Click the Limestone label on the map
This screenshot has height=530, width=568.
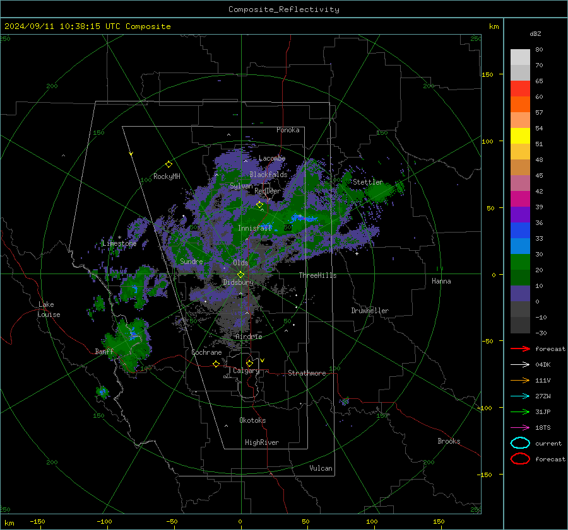tap(119, 243)
